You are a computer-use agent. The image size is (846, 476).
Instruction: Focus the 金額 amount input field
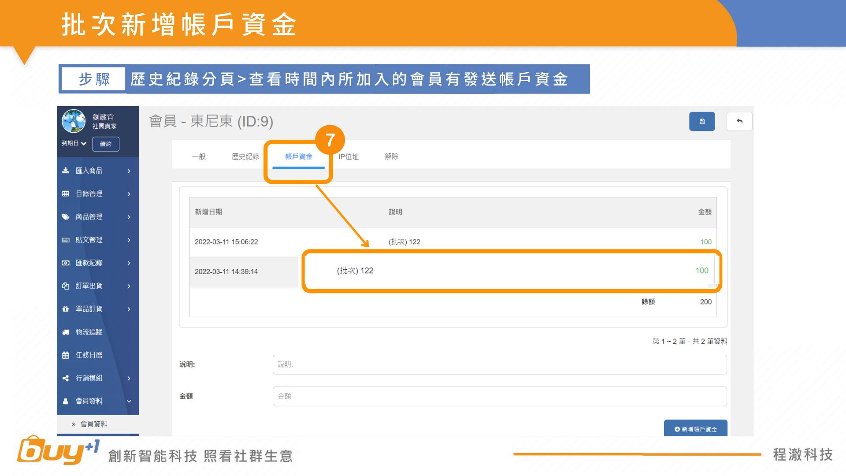(x=499, y=396)
